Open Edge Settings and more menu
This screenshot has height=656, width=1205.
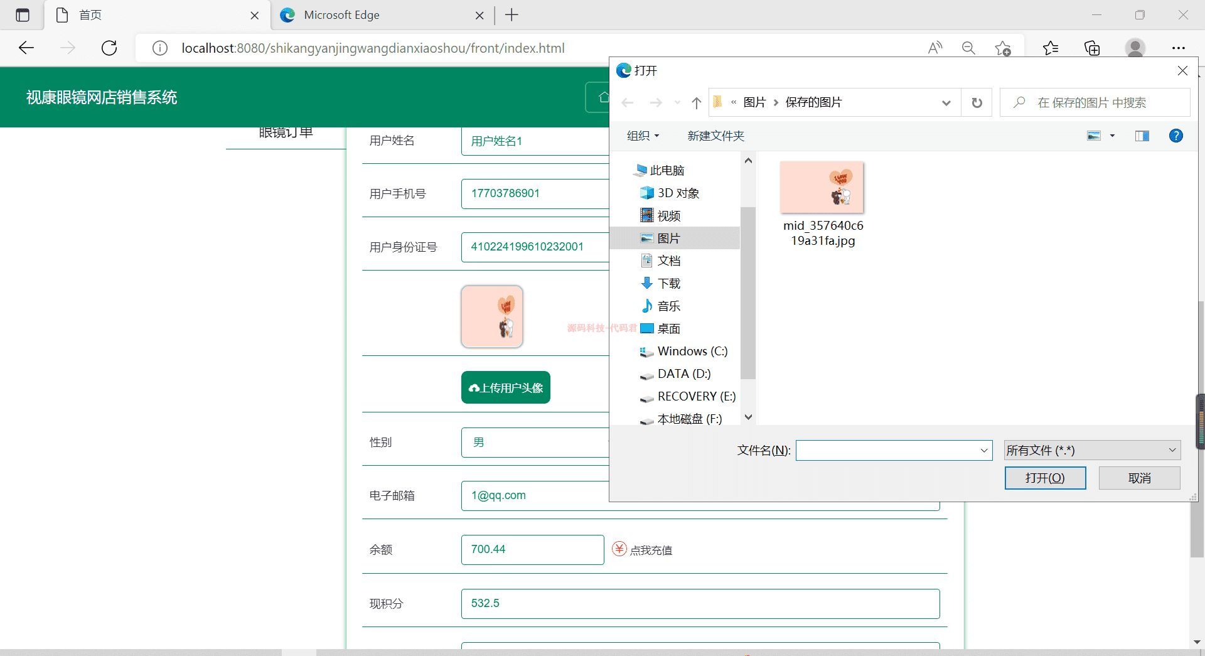click(1178, 48)
